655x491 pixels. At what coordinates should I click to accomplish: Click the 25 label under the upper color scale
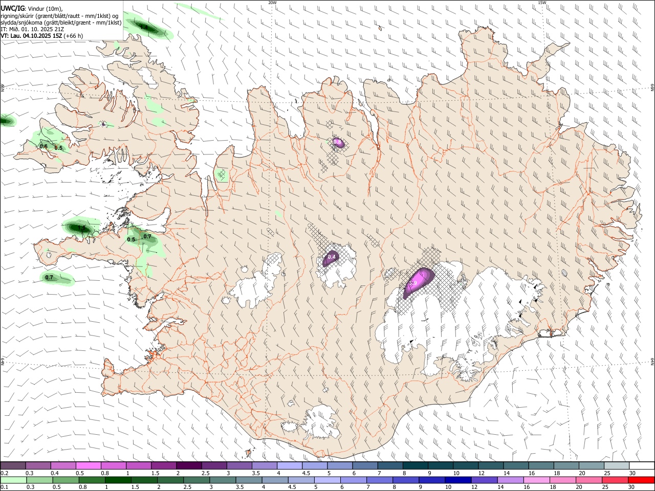pyautogui.click(x=606, y=473)
